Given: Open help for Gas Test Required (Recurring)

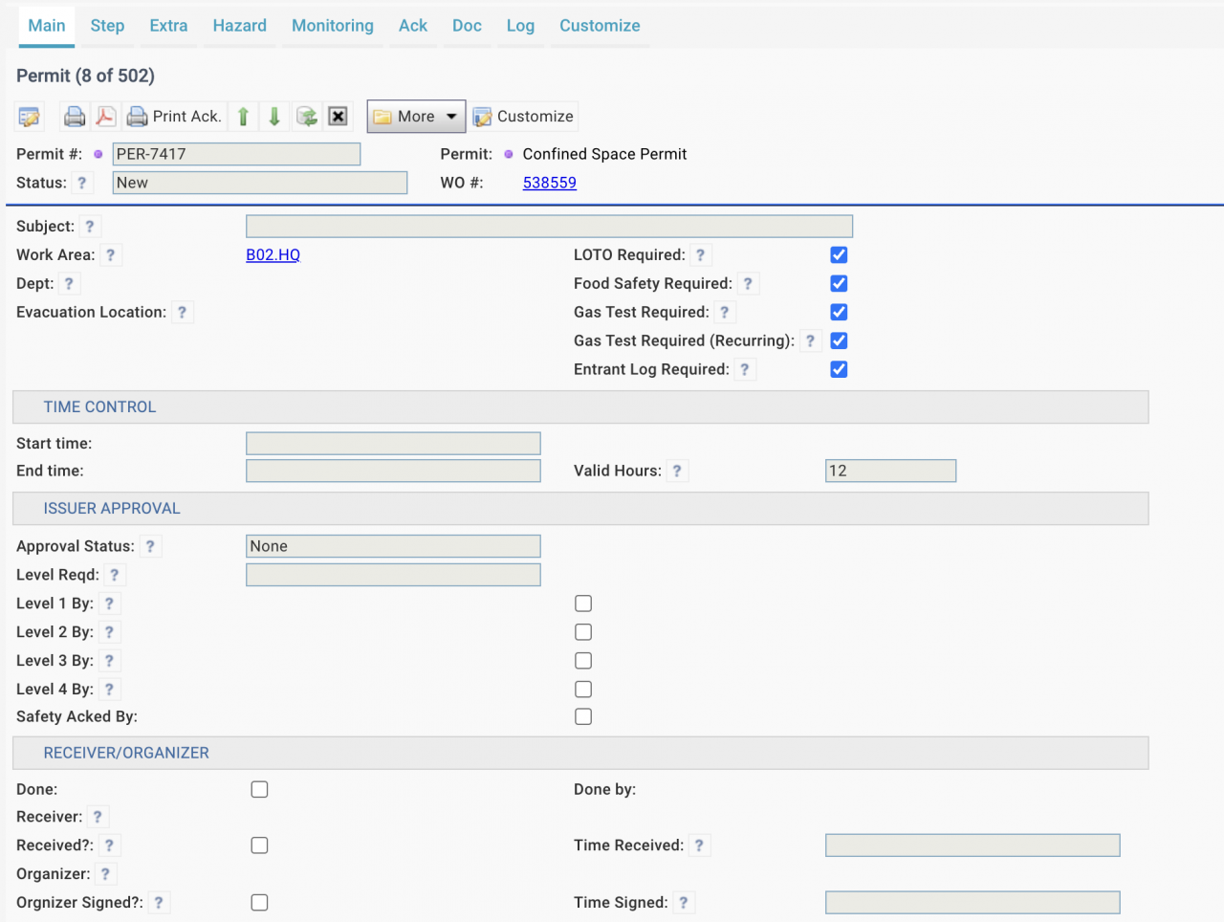Looking at the screenshot, I should click(x=811, y=341).
